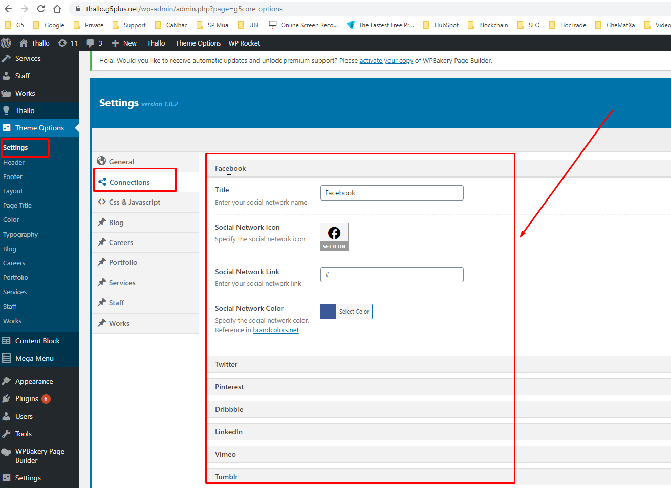Viewport: 671px width, 488px height.
Task: Open the Content Block sidebar menu
Action: pyautogui.click(x=39, y=341)
